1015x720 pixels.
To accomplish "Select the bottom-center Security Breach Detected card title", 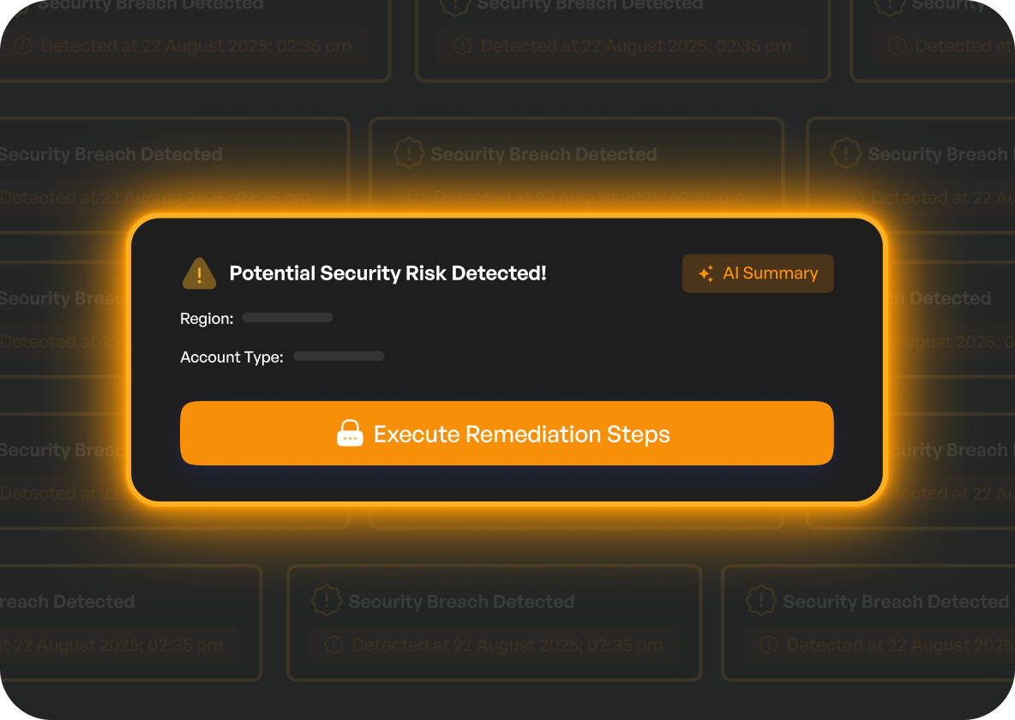I will (x=461, y=601).
